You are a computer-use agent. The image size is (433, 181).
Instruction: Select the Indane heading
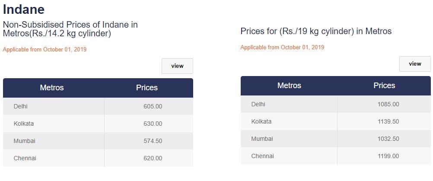(24, 10)
